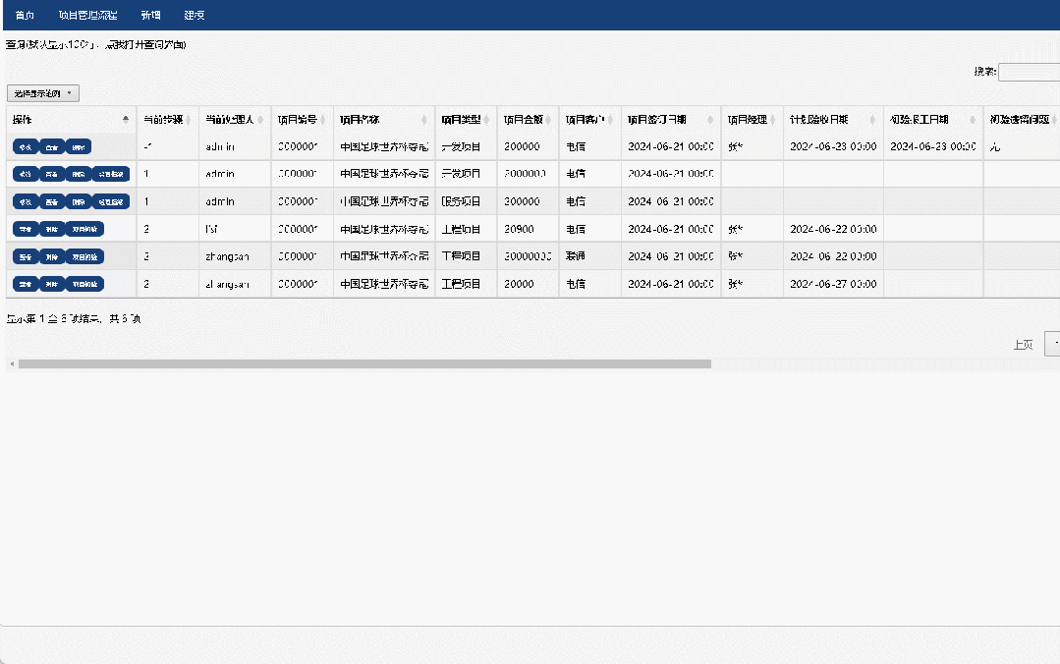
Task: Sort by 当前步骤 column sort icon
Action: pyautogui.click(x=189, y=120)
